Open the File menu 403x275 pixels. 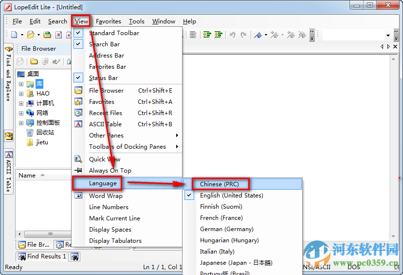[x=17, y=21]
